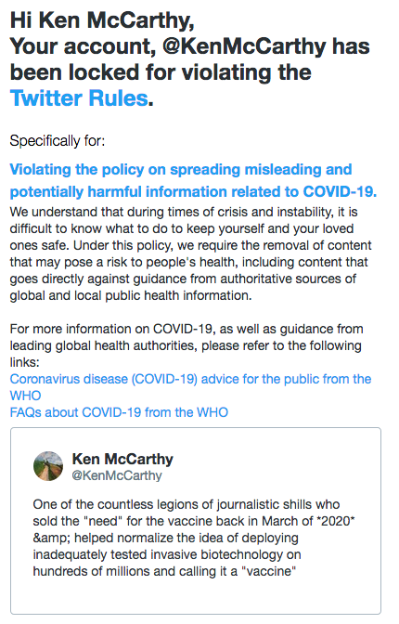Click the quoted tweet text about journalistic shills

(194, 538)
